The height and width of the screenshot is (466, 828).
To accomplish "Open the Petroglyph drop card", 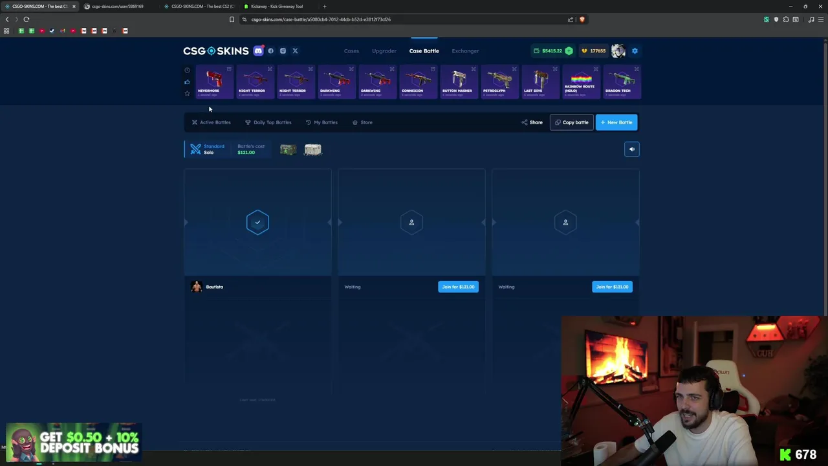I will [x=499, y=82].
